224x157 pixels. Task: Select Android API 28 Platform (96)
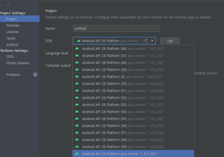tap(133, 126)
